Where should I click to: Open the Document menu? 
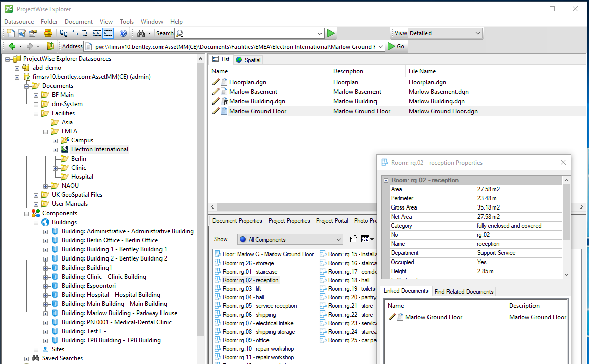click(x=79, y=22)
